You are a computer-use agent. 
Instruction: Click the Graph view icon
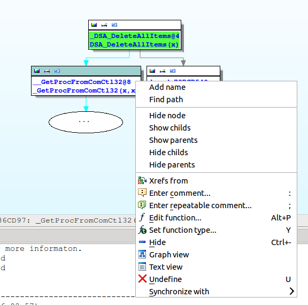[x=142, y=254]
